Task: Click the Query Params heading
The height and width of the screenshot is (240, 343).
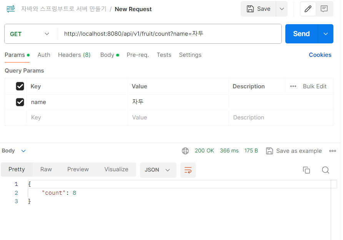Action: [24, 71]
